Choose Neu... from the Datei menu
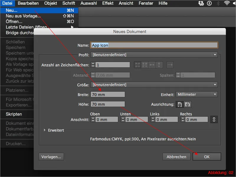The image size is (236, 177). point(40,10)
